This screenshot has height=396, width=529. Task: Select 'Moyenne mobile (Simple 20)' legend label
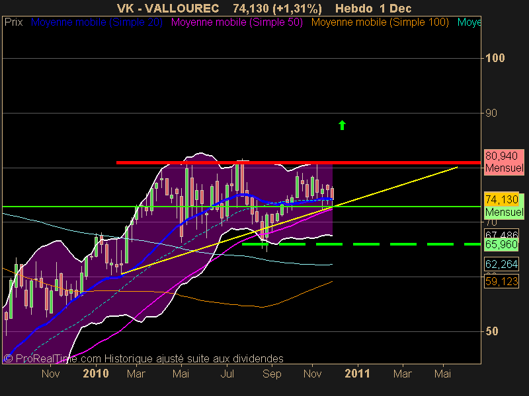coord(97,22)
